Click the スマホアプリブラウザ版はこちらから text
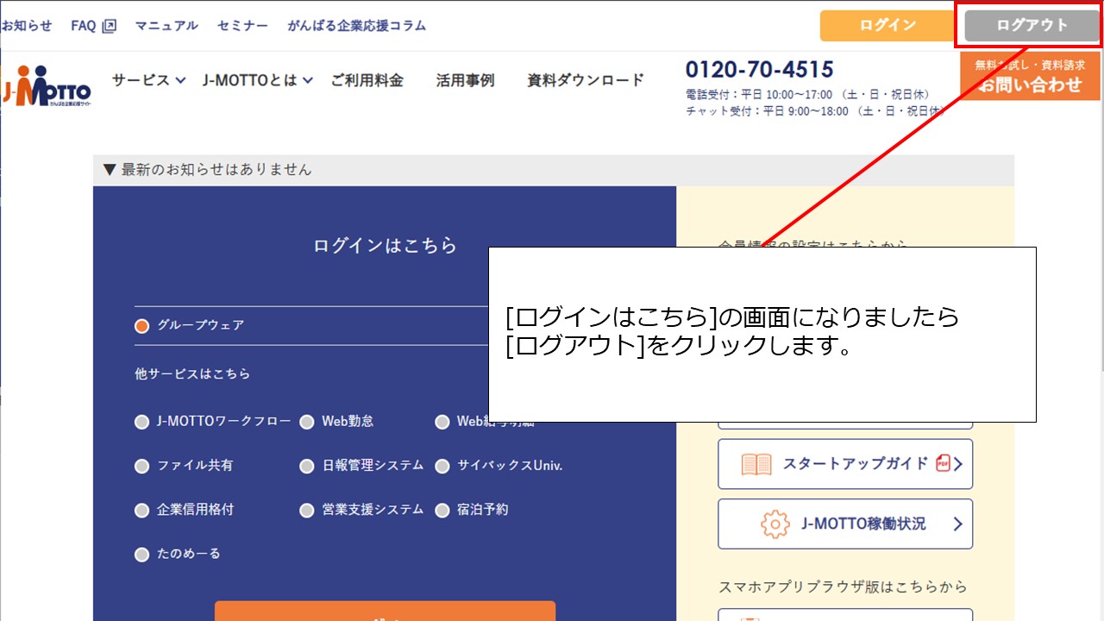Screen dimensions: 1104x621 click(843, 586)
